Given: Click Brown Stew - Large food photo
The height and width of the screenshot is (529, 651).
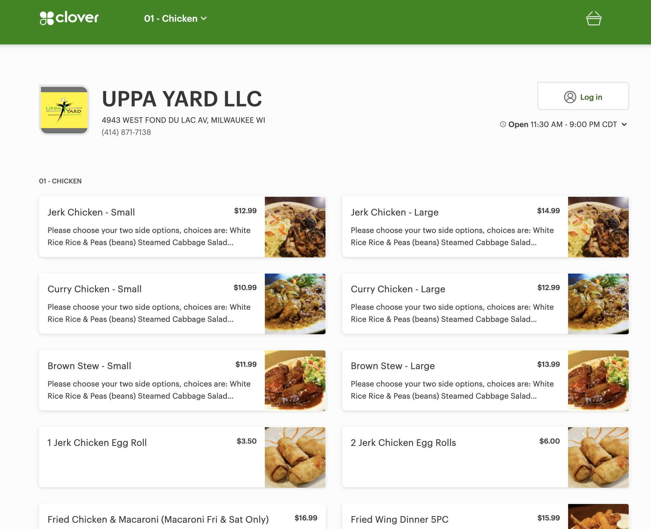Looking at the screenshot, I should point(598,380).
